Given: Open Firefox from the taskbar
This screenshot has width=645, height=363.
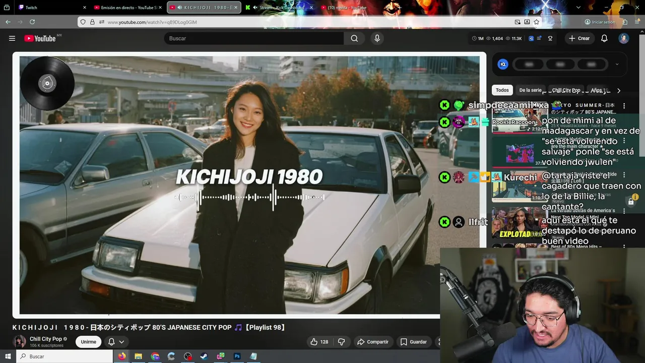Looking at the screenshot, I should click(122, 356).
